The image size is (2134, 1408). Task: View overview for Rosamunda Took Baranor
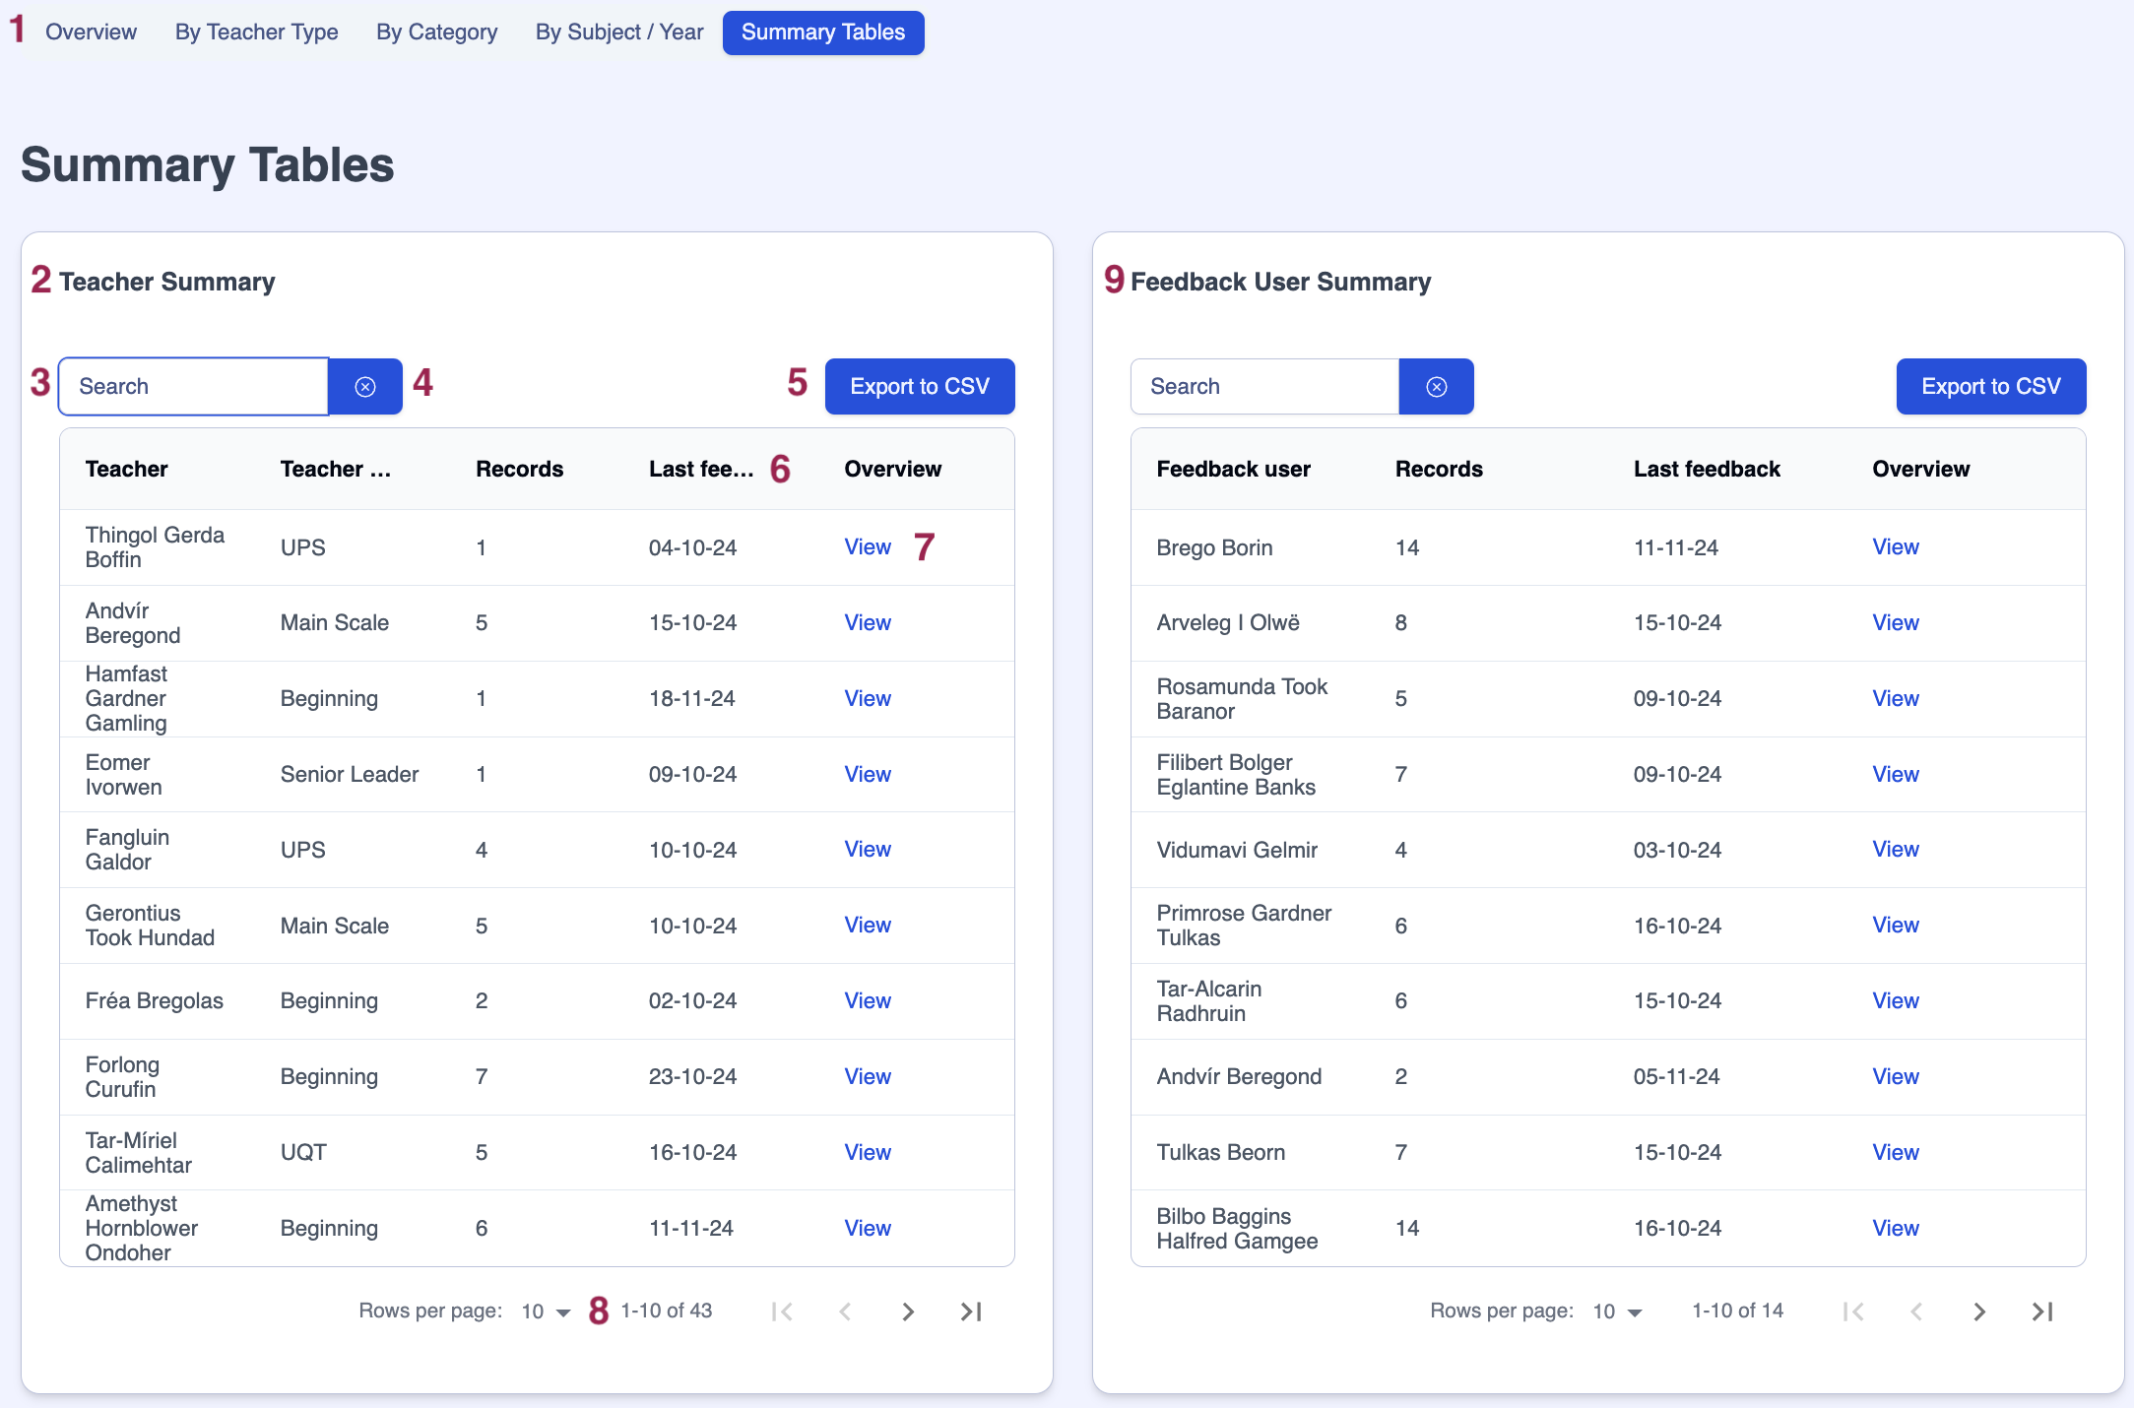(x=1896, y=699)
